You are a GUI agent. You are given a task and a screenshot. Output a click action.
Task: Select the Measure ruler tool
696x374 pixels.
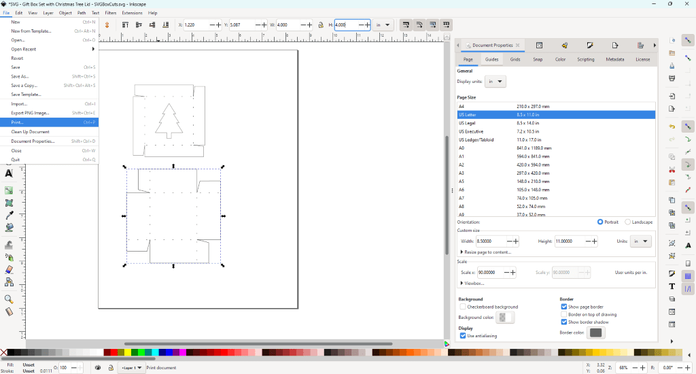[9, 312]
